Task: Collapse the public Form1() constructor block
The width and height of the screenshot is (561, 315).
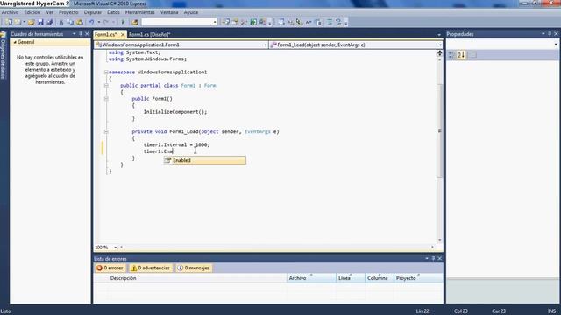Action: pyautogui.click(x=106, y=99)
